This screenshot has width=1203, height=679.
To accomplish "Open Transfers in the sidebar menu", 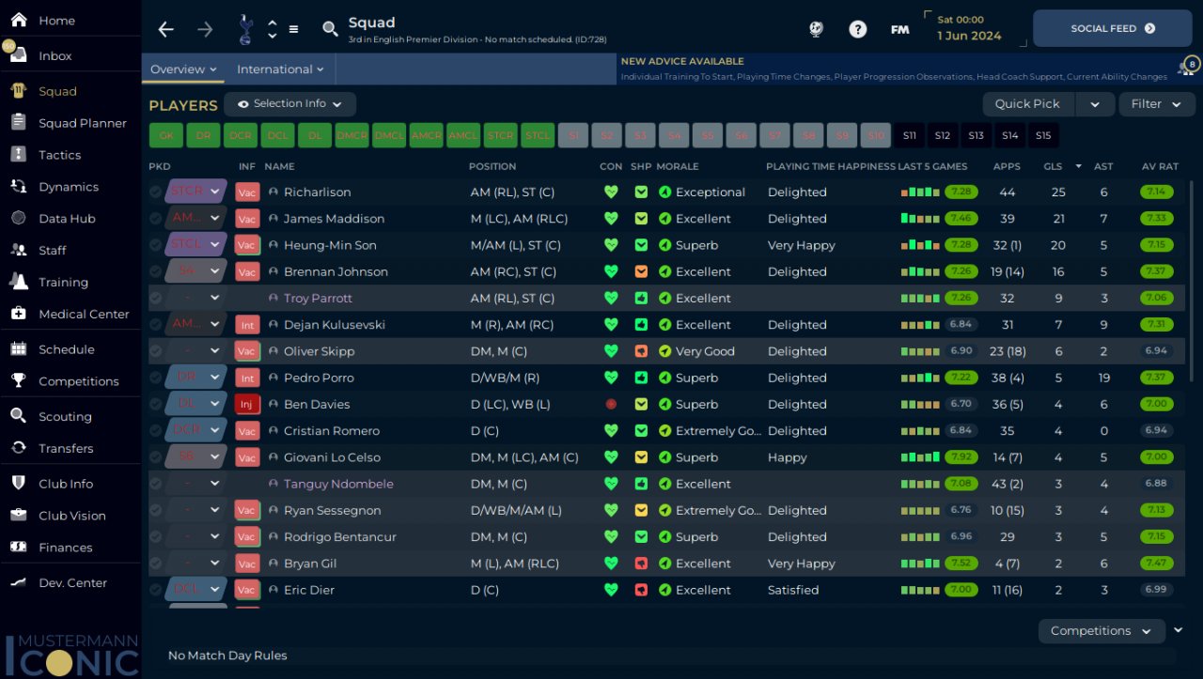I will pyautogui.click(x=66, y=448).
